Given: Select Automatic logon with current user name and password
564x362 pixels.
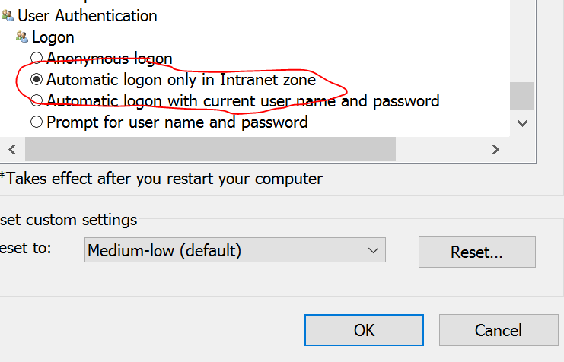Looking at the screenshot, I should click(36, 100).
